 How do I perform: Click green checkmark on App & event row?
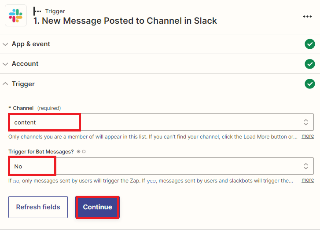[x=310, y=44]
